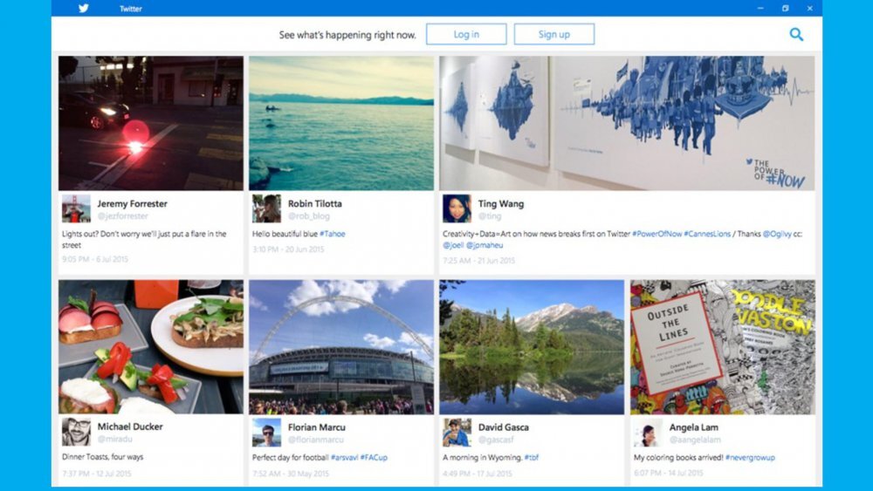
Task: Click the search magnifier icon
Action: click(795, 35)
